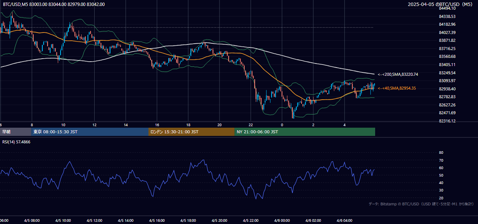Click the 4/5 22:00 time label
The height and width of the screenshot is (224, 478).
point(251,221)
